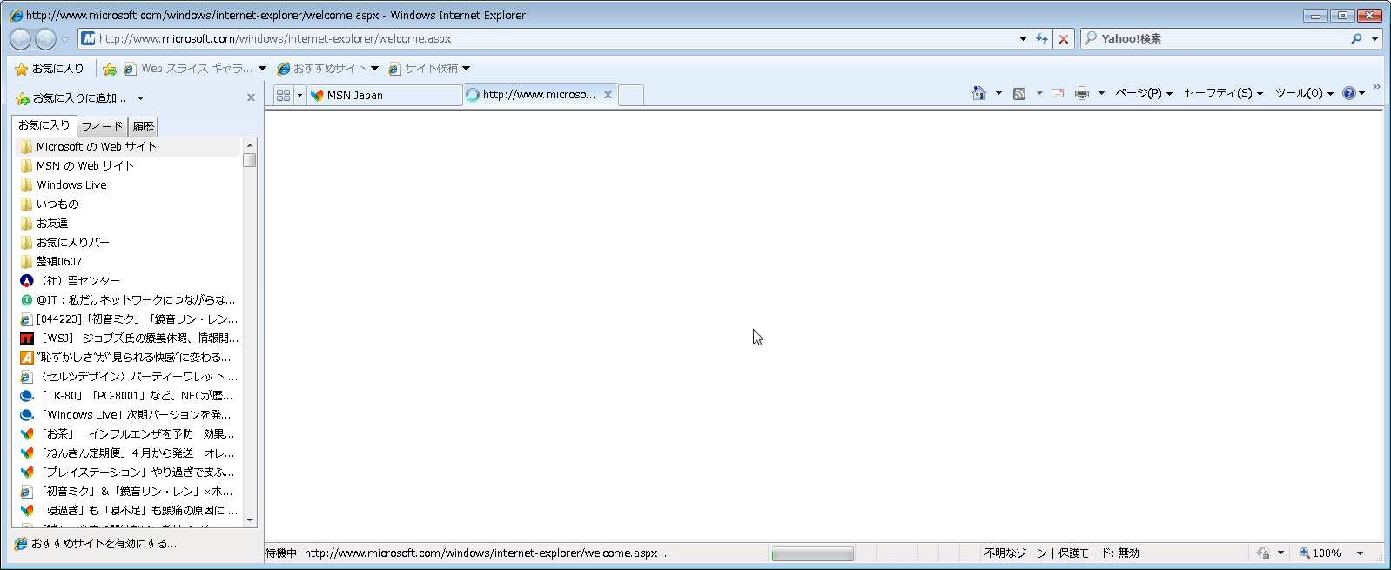
Task: Click the address bar URL field
Action: 547,38
